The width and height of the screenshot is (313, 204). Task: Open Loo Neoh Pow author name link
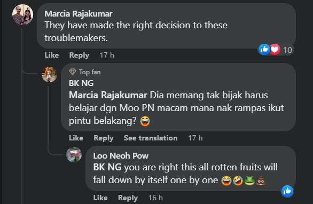(x=121, y=156)
